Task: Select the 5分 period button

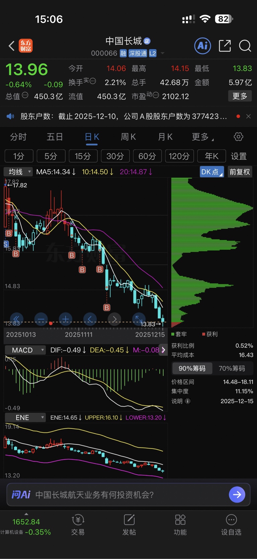Action: click(51, 156)
